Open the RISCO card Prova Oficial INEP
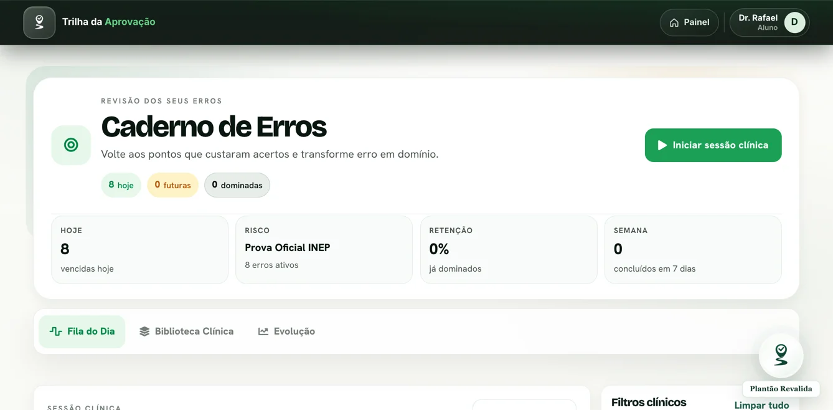 coord(324,250)
